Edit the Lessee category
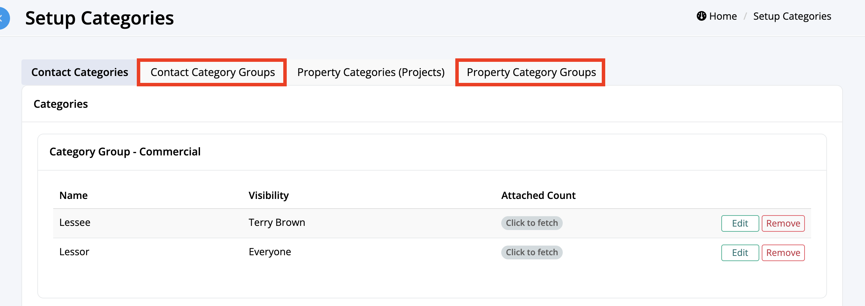This screenshot has width=865, height=306. 740,223
